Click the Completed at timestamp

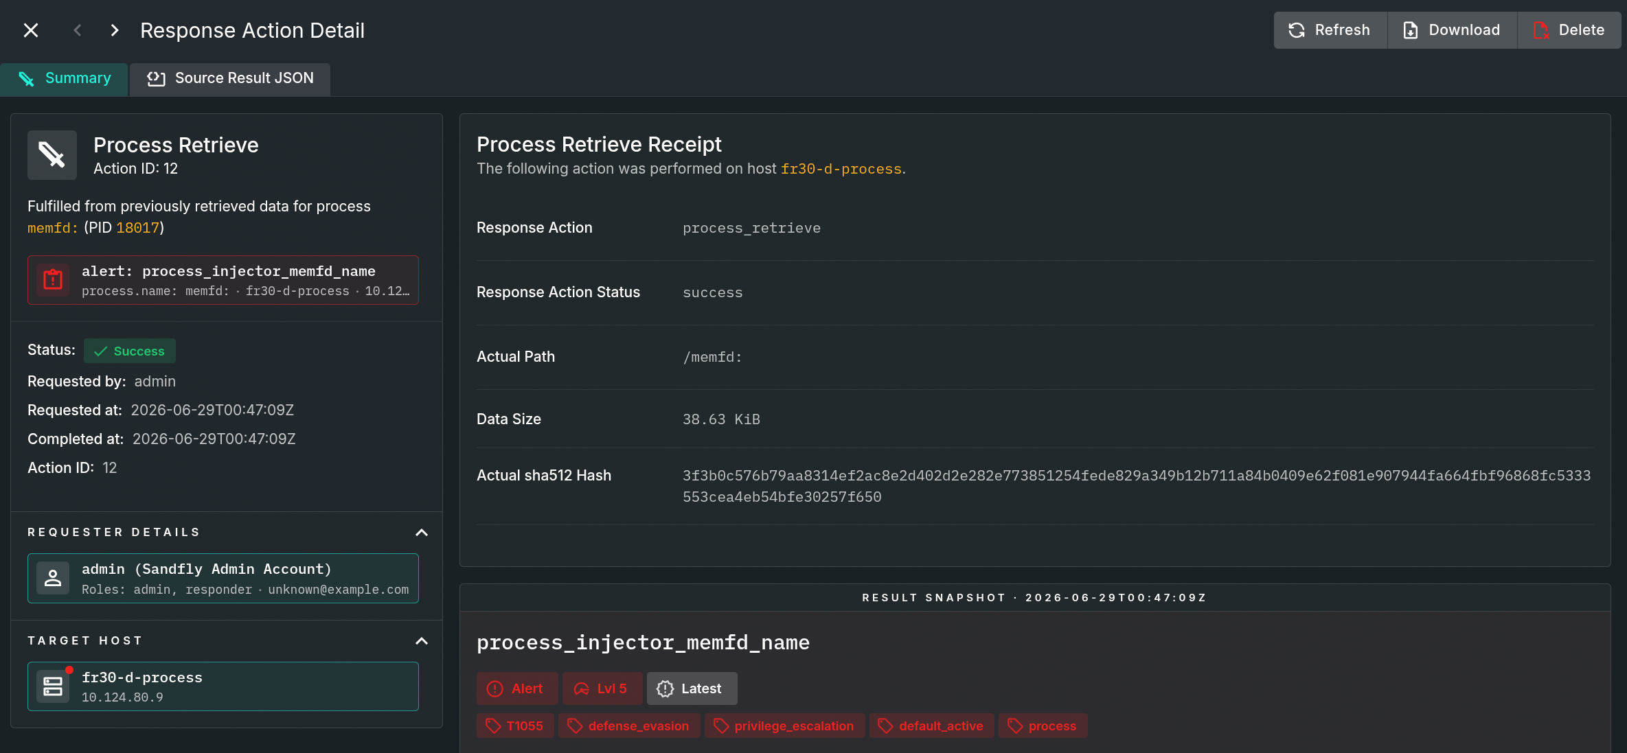pos(214,439)
